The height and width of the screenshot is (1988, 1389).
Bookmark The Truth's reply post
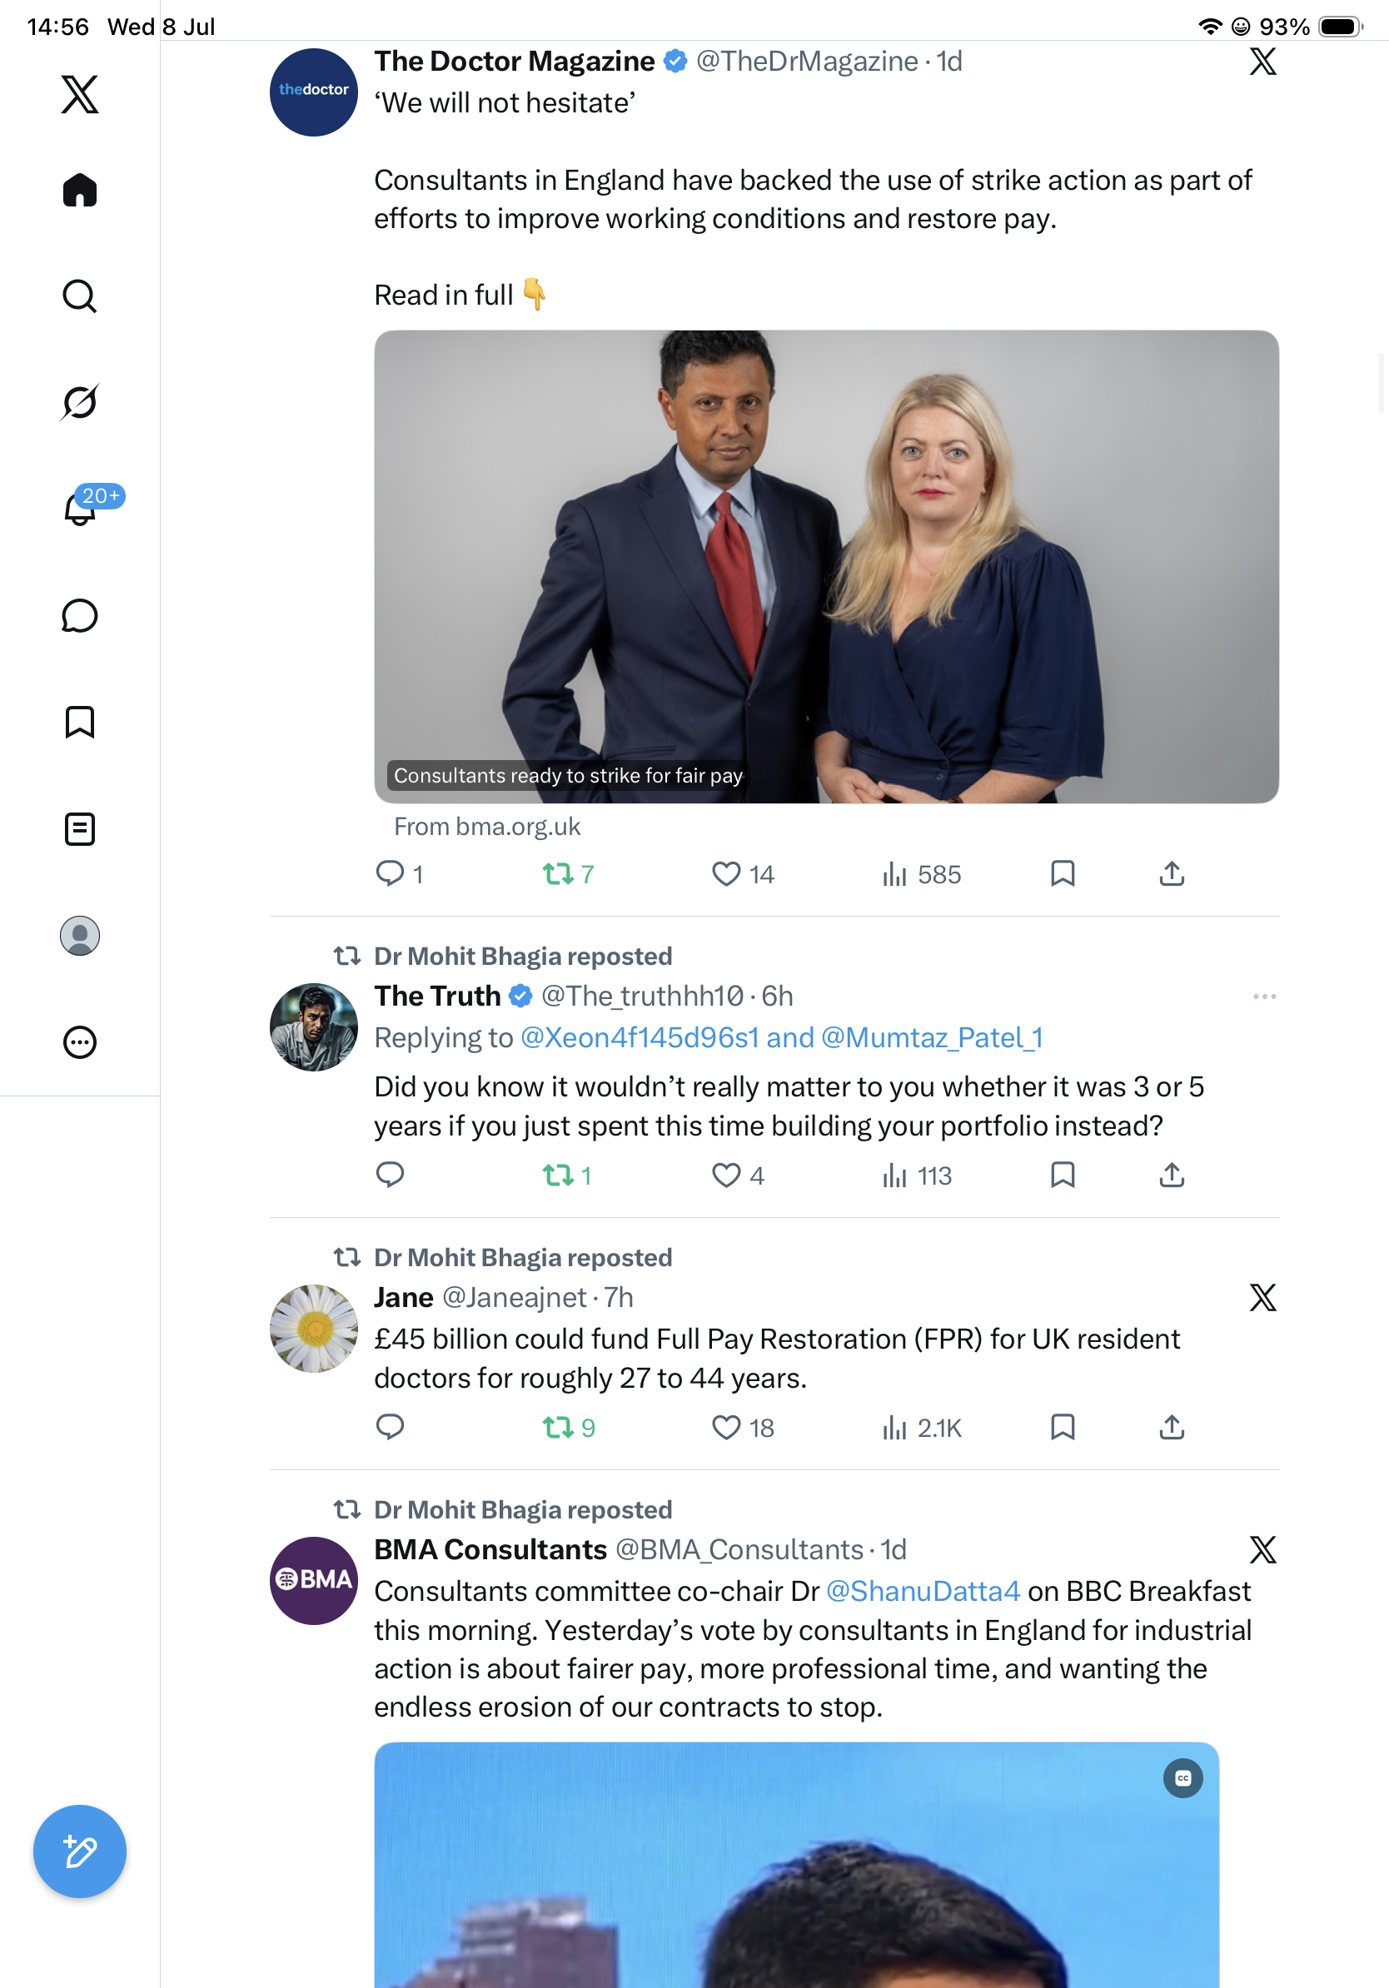click(x=1063, y=1175)
